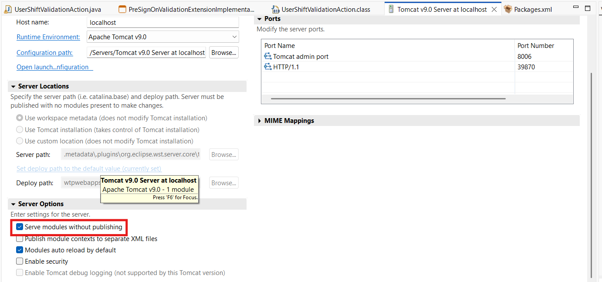
Task: Switch to PreSignOnValidationExtensionImplementa tab
Action: [186, 9]
